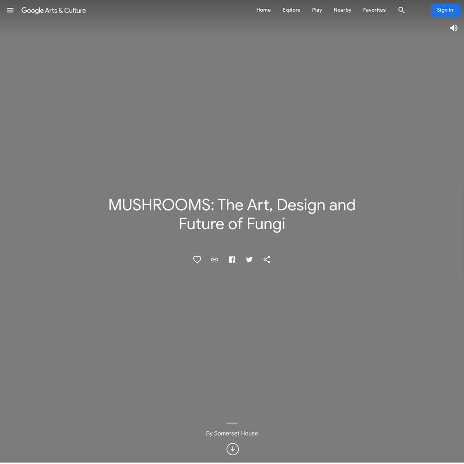The width and height of the screenshot is (464, 464).
Task: Open the hamburger main menu
Action: click(x=10, y=10)
